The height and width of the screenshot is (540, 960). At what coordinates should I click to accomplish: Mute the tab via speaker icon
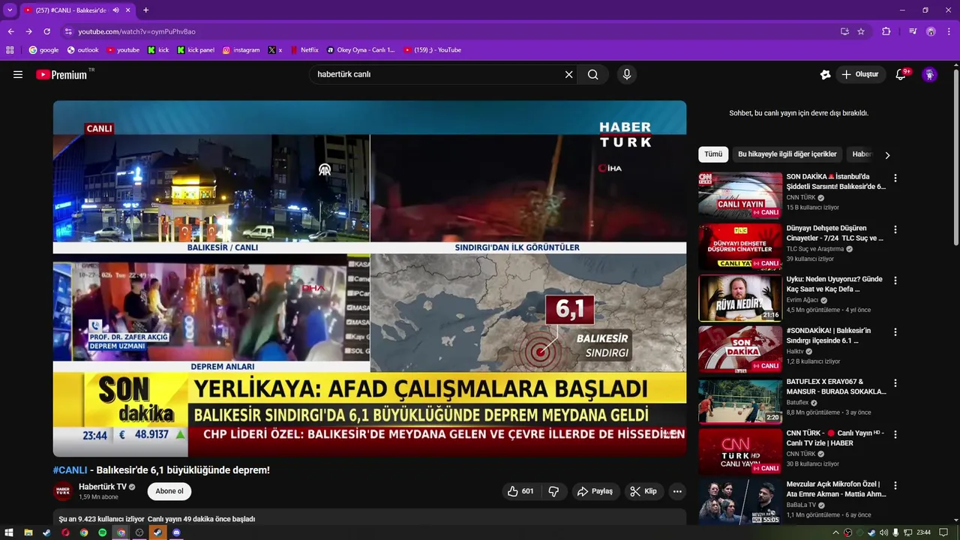point(116,10)
